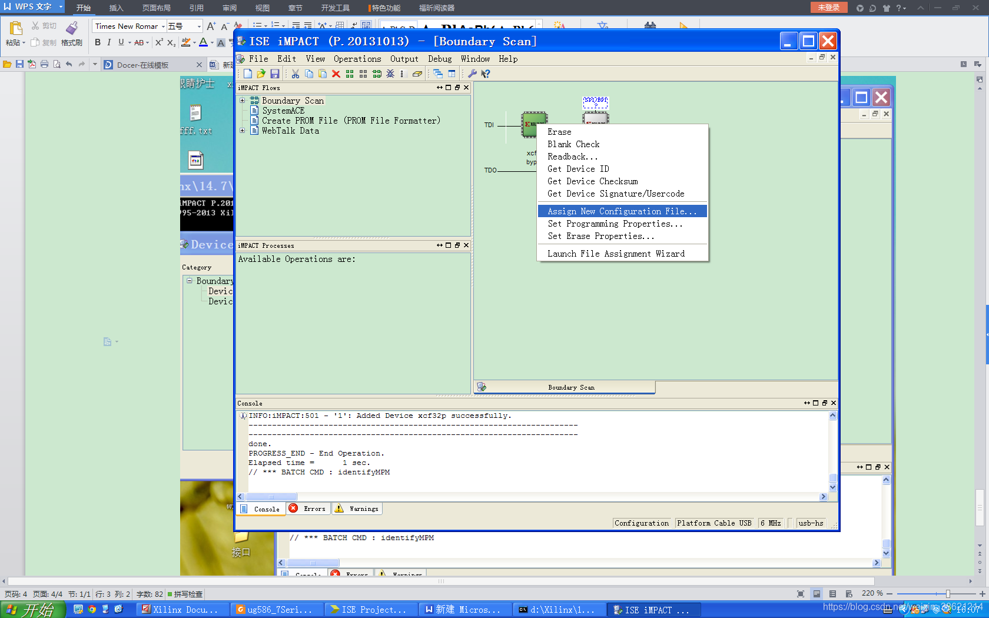Open the Xilinx Docu... taskbar item
989x618 pixels.
[183, 610]
